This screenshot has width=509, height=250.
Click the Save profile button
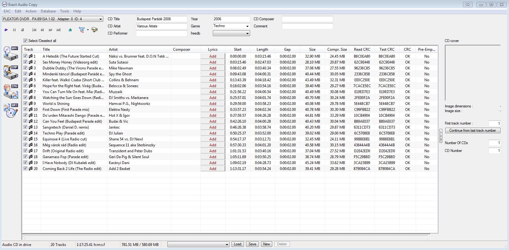(x=252, y=244)
